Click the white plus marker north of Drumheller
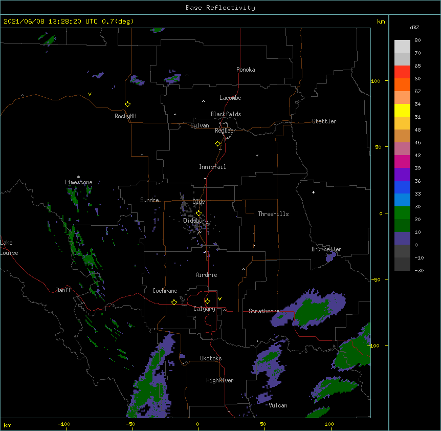441x431 pixels. click(x=313, y=192)
